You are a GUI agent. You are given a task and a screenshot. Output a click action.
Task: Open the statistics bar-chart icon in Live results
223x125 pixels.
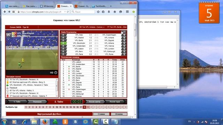(x=125, y=32)
